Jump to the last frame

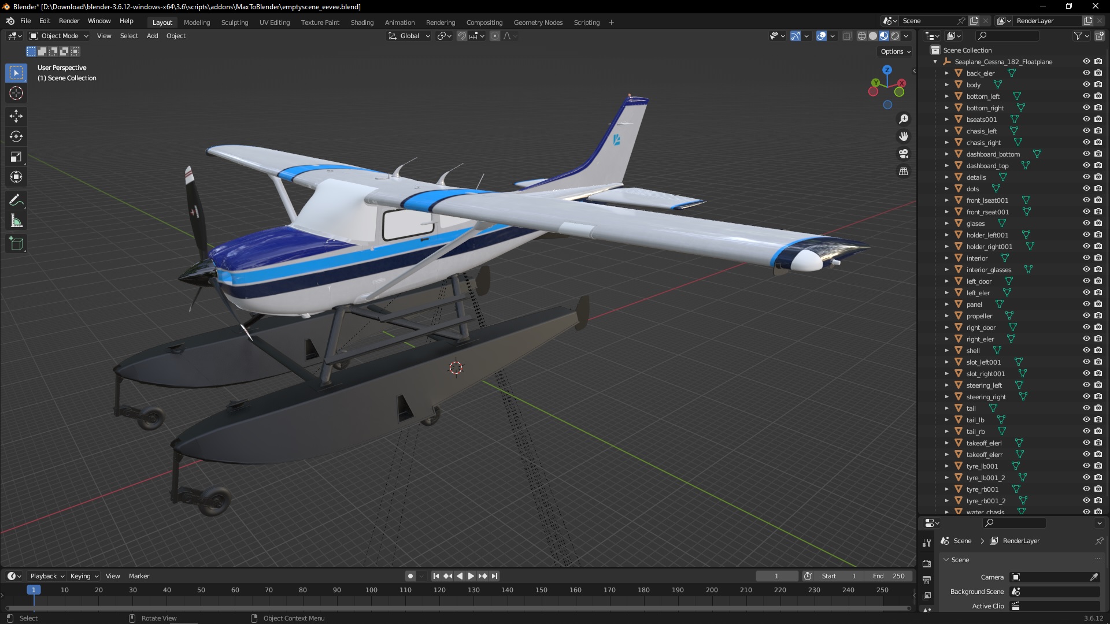[x=494, y=576]
